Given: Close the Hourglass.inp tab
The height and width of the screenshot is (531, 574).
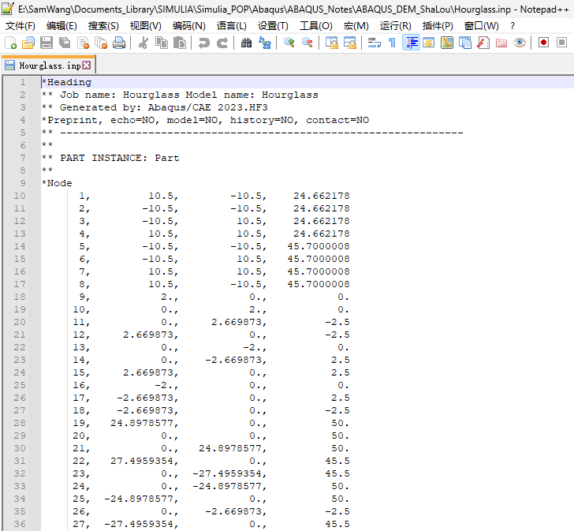Looking at the screenshot, I should tap(87, 65).
